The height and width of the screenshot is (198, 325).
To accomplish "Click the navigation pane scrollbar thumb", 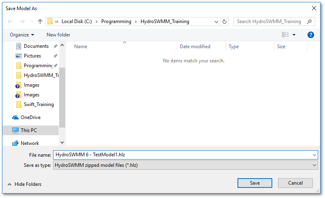I will click(62, 97).
